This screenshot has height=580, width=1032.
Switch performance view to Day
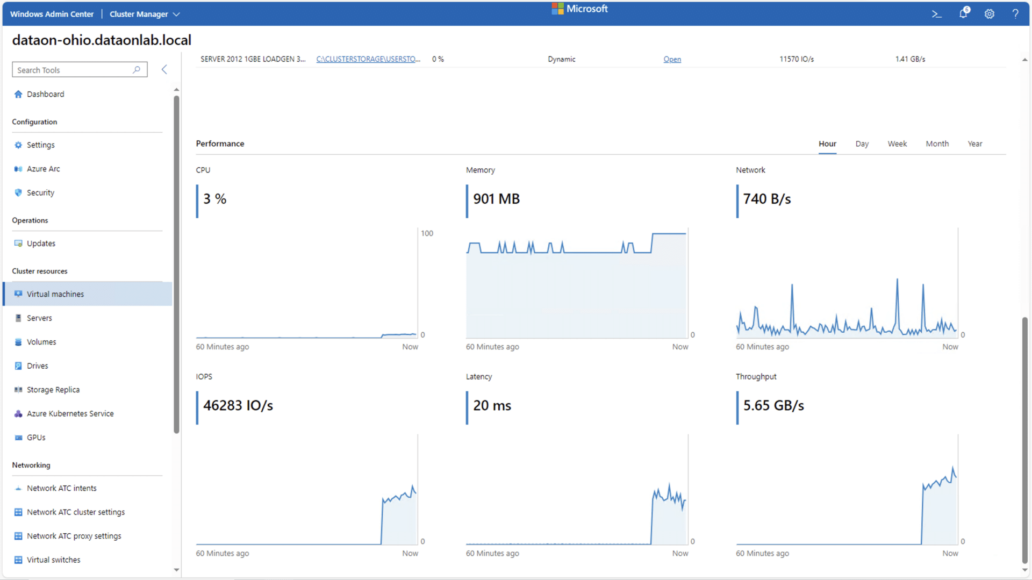tap(862, 144)
